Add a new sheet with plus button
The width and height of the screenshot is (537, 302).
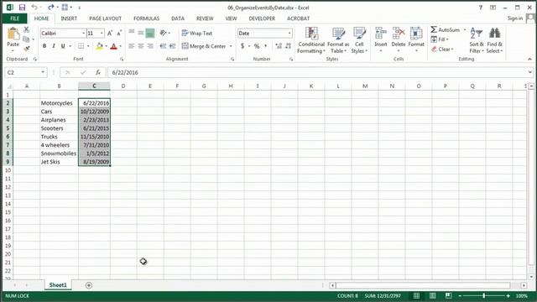(89, 285)
